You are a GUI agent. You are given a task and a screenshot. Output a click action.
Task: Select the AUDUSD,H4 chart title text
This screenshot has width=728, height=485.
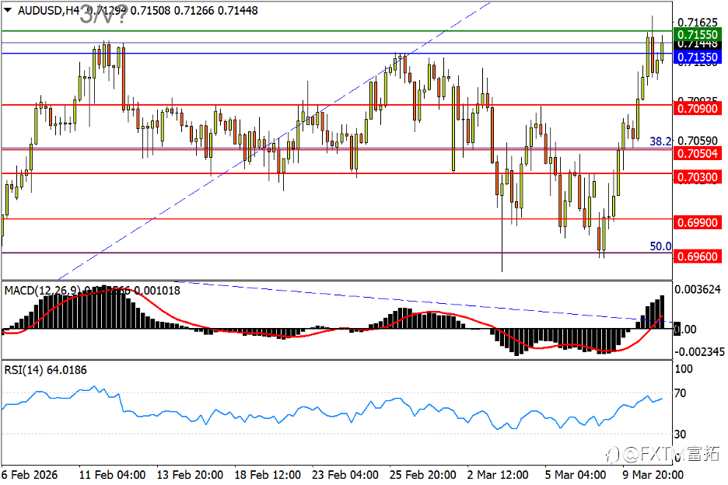[48, 10]
